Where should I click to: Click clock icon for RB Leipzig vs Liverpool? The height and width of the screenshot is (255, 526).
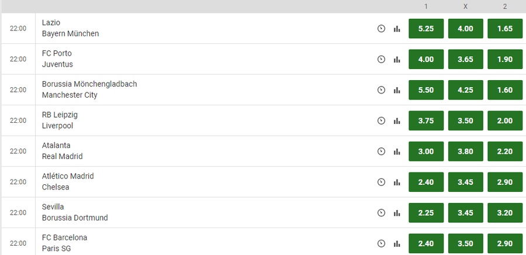point(381,120)
